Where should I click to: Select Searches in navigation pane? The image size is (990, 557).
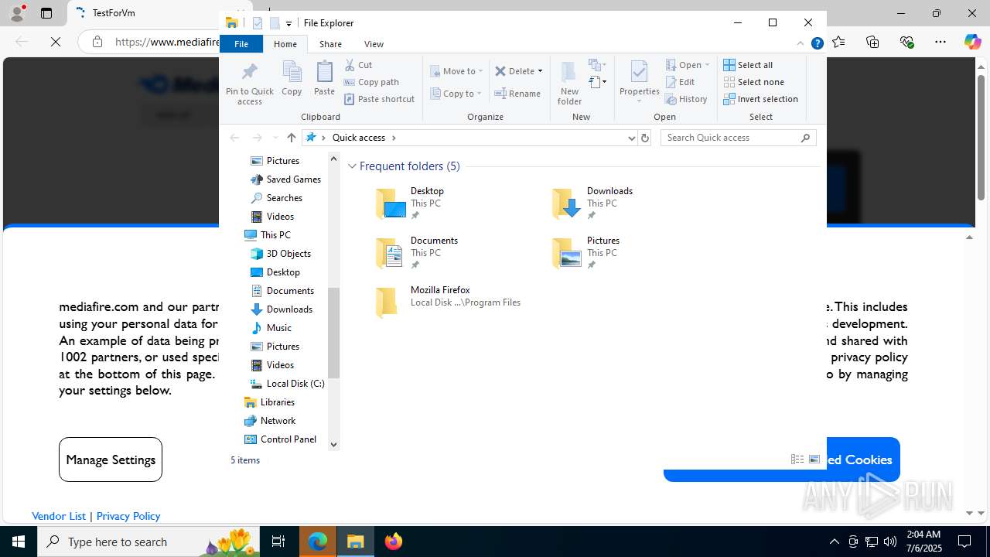pyautogui.click(x=276, y=198)
